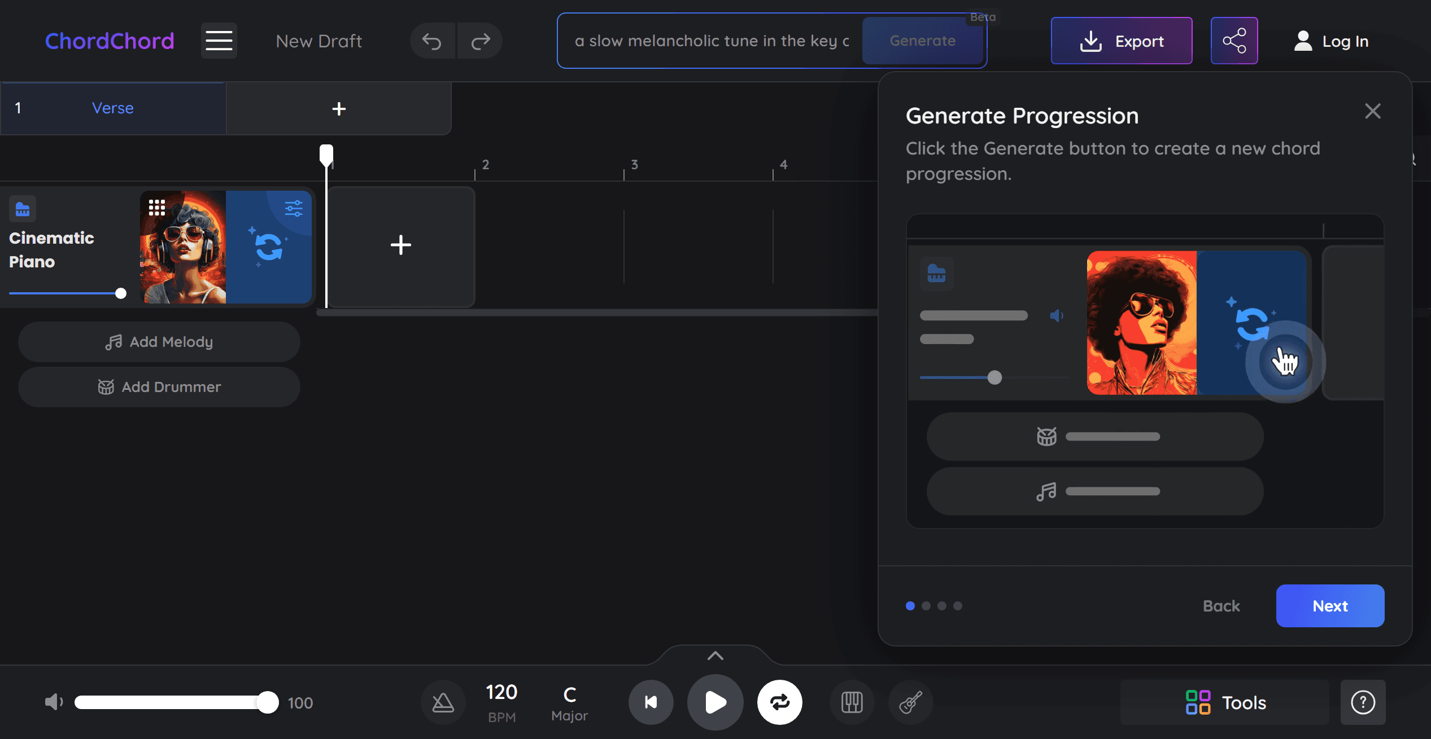The width and height of the screenshot is (1431, 739).
Task: Click the redo arrow icon
Action: [480, 41]
